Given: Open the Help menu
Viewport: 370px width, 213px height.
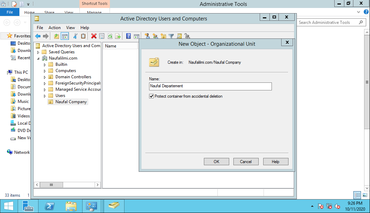Looking at the screenshot, I should (x=85, y=28).
